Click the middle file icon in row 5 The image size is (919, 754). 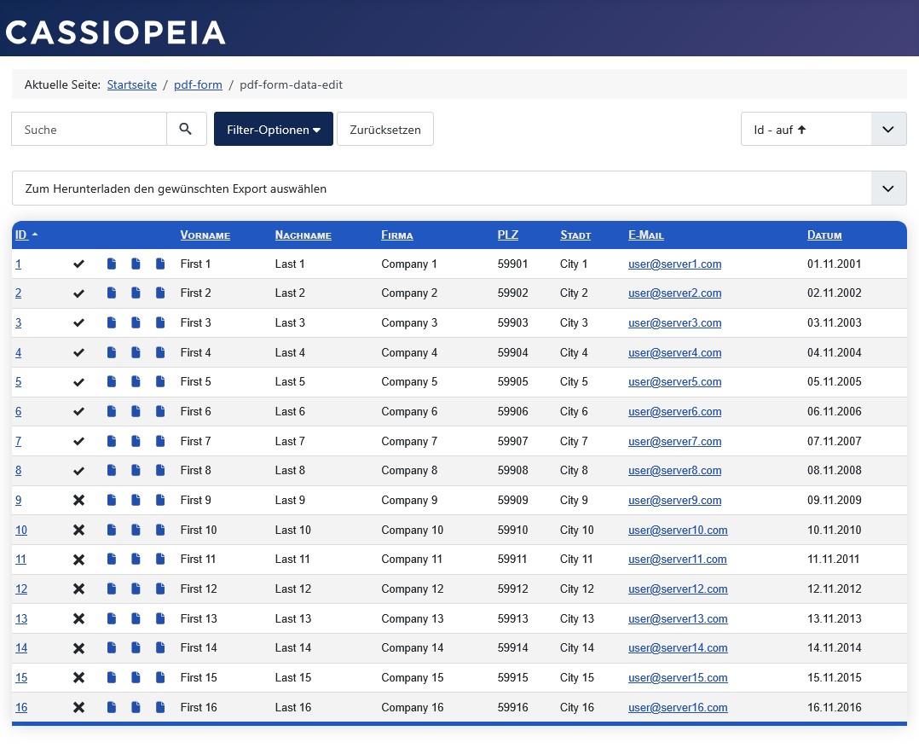click(136, 382)
